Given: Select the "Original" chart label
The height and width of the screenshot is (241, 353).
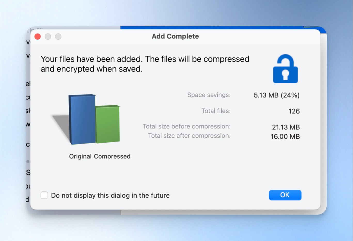Looking at the screenshot, I should pyautogui.click(x=80, y=156).
